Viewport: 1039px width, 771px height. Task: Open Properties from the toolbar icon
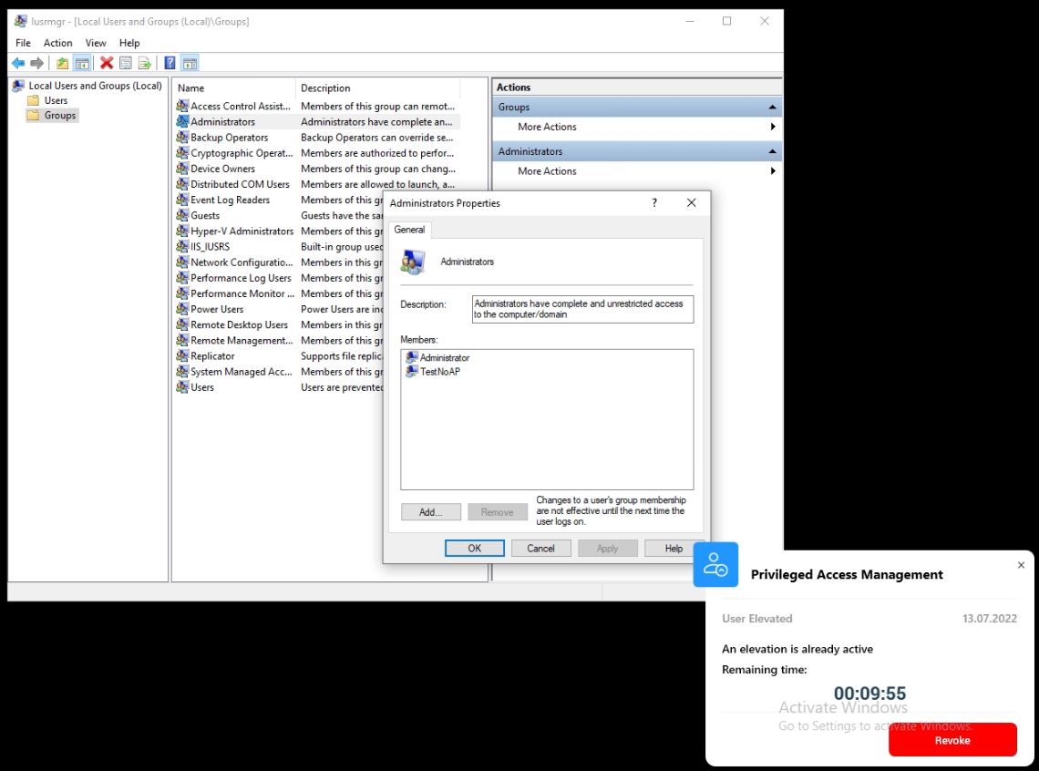[x=125, y=63]
